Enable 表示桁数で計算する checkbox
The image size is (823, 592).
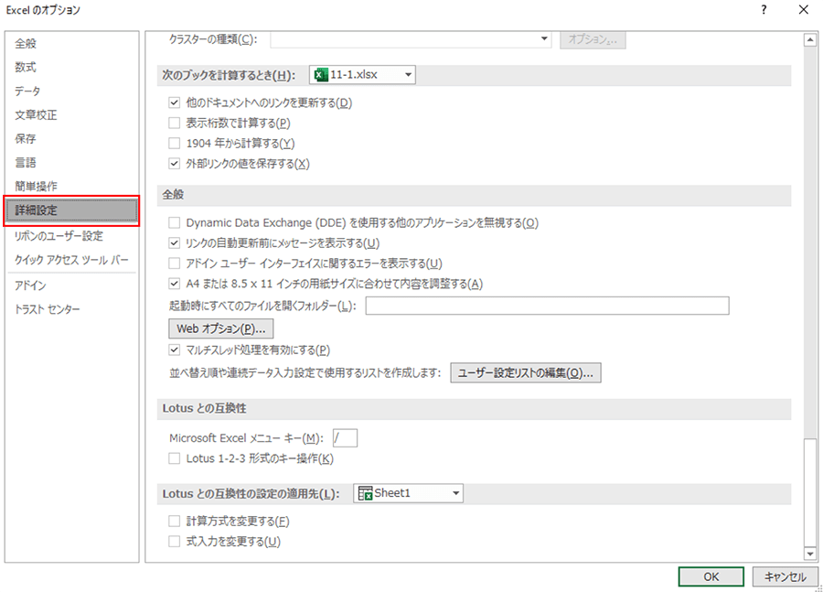(175, 123)
